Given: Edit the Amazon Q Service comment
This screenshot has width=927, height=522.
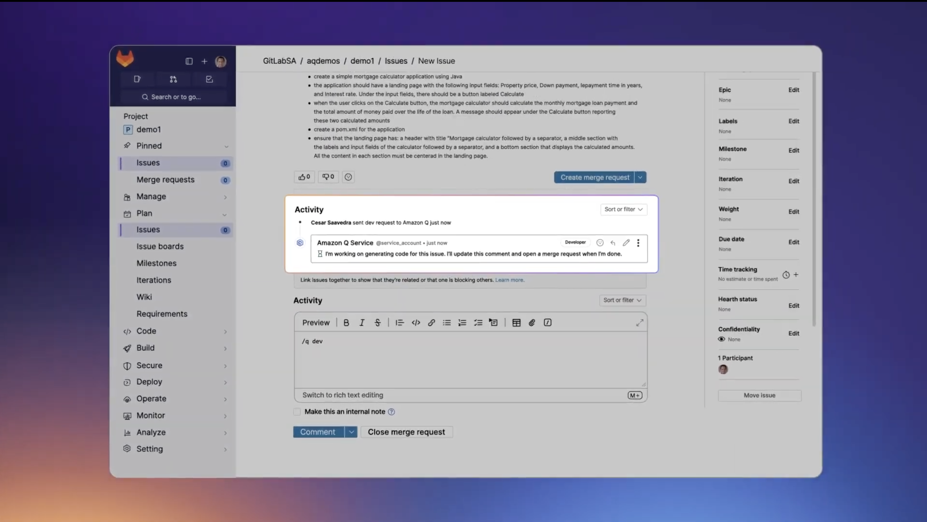Looking at the screenshot, I should pyautogui.click(x=626, y=243).
